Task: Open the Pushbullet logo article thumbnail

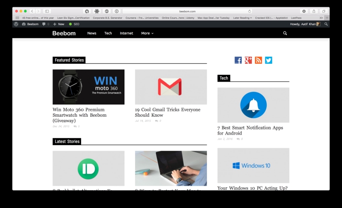Action: point(88,168)
